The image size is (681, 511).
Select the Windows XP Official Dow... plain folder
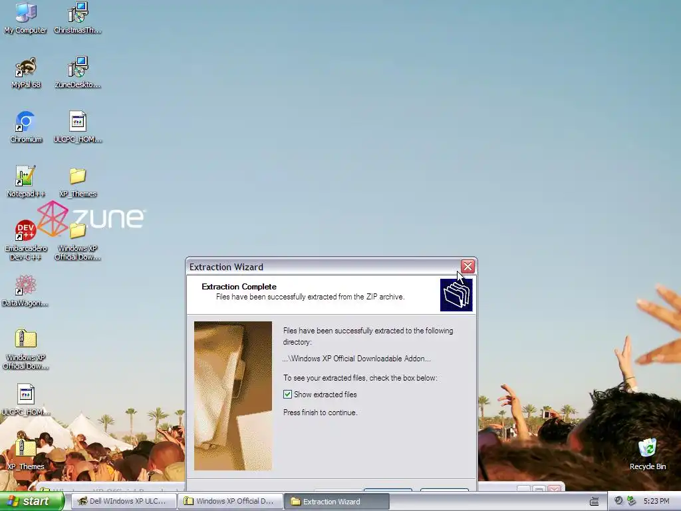pos(77,242)
